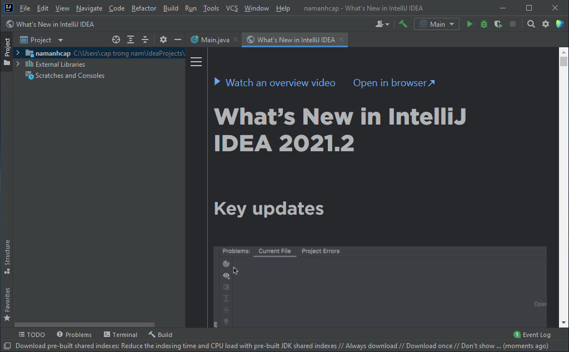Viewport: 569px width, 352px height.
Task: Open hamburger menu in What's New page
Action: (196, 62)
